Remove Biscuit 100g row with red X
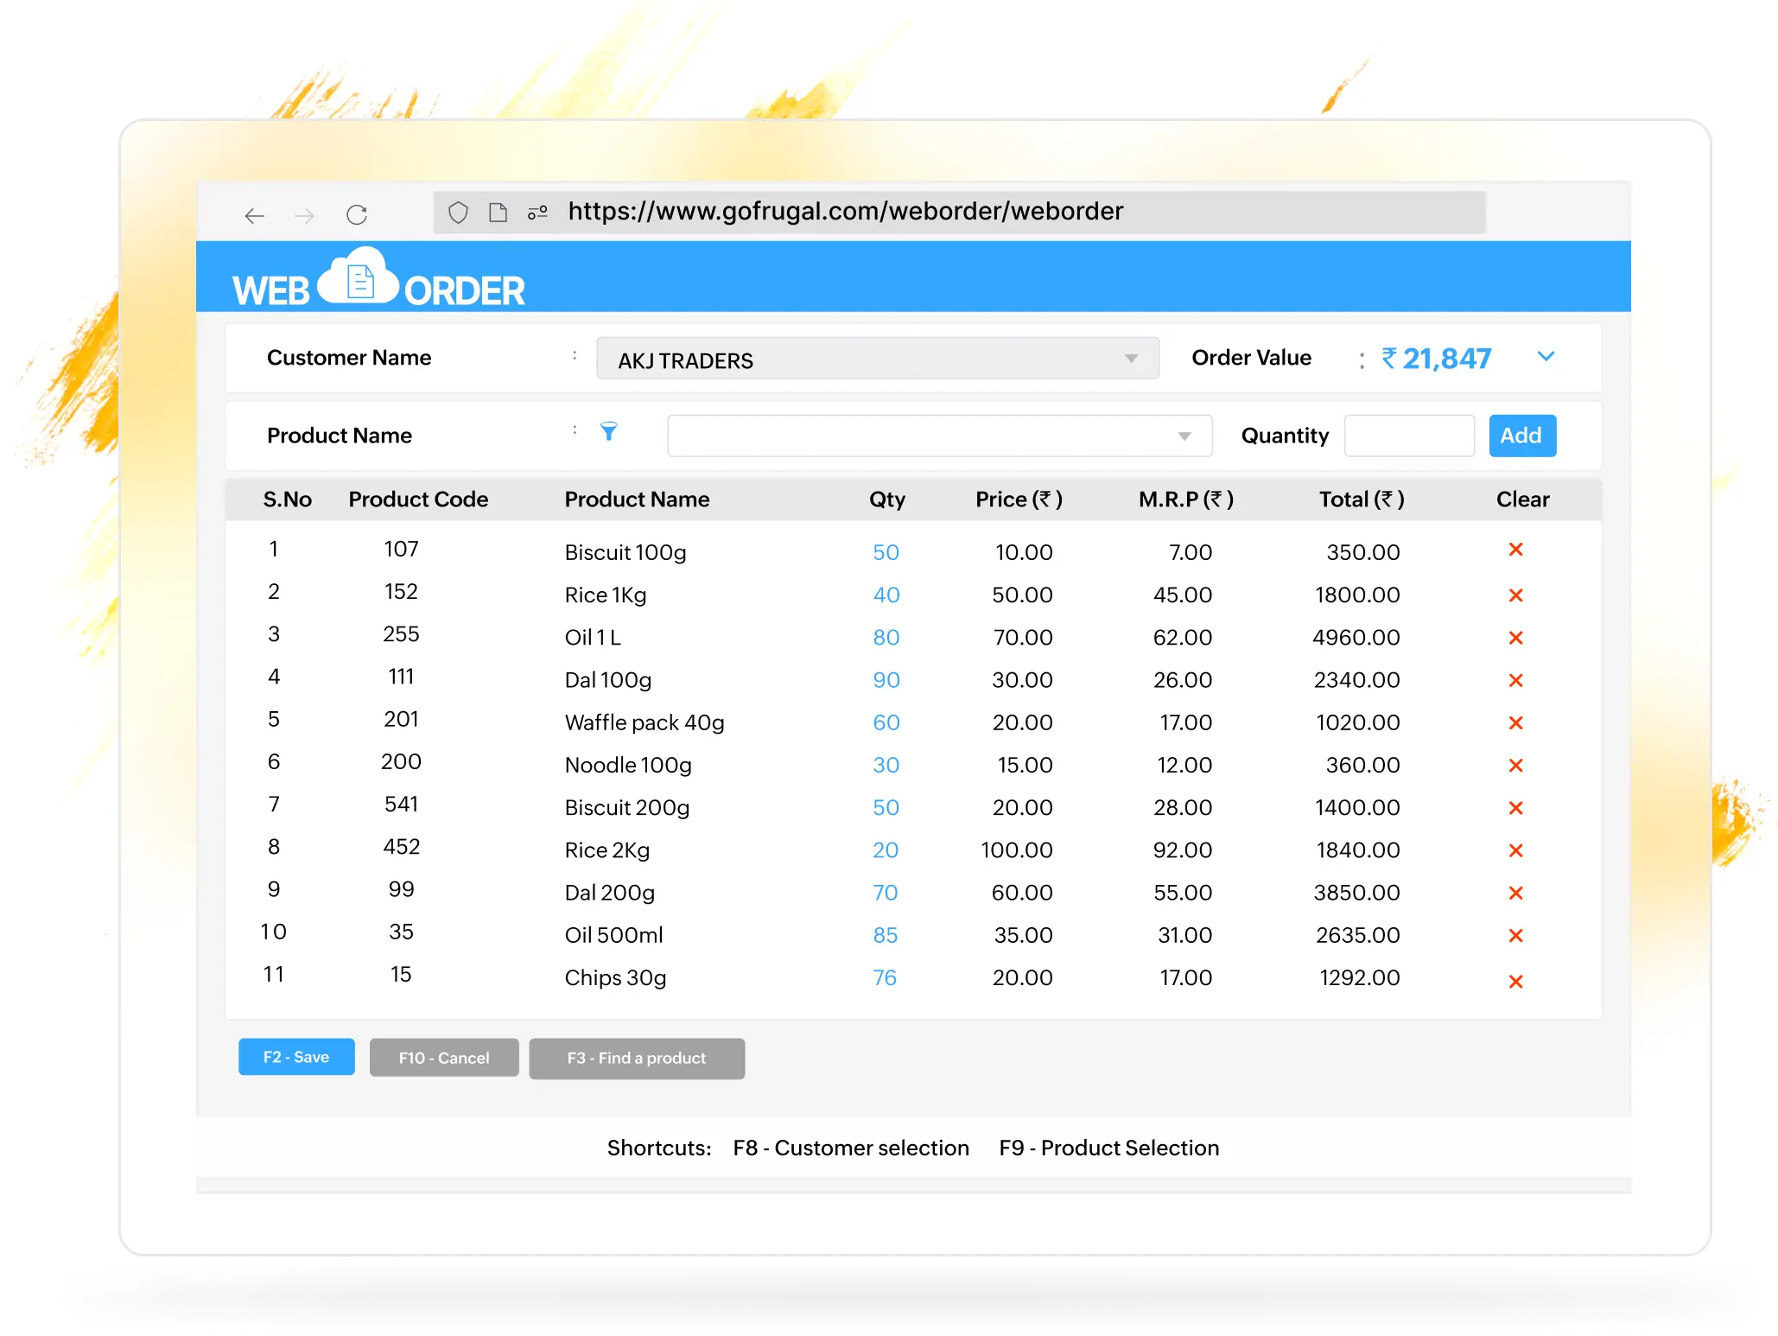1778x1336 pixels. (1515, 550)
